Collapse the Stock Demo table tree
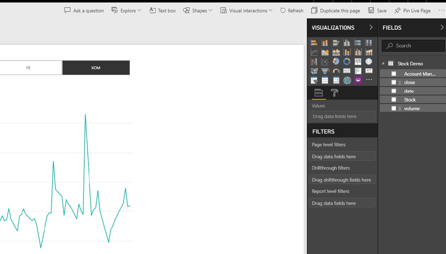Image resolution: width=446 pixels, height=254 pixels. click(383, 64)
